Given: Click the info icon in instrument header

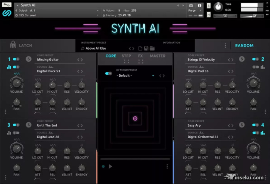Looking at the screenshot, I should pyautogui.click(x=199, y=5).
